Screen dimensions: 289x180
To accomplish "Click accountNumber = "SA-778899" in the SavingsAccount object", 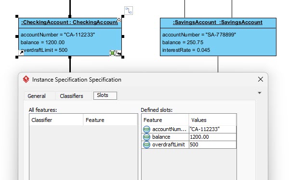I will coord(199,35).
